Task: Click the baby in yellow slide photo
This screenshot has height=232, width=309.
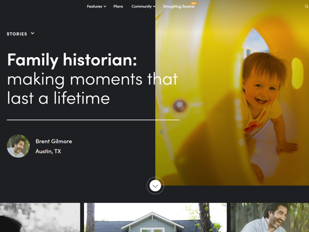Action: [232, 93]
